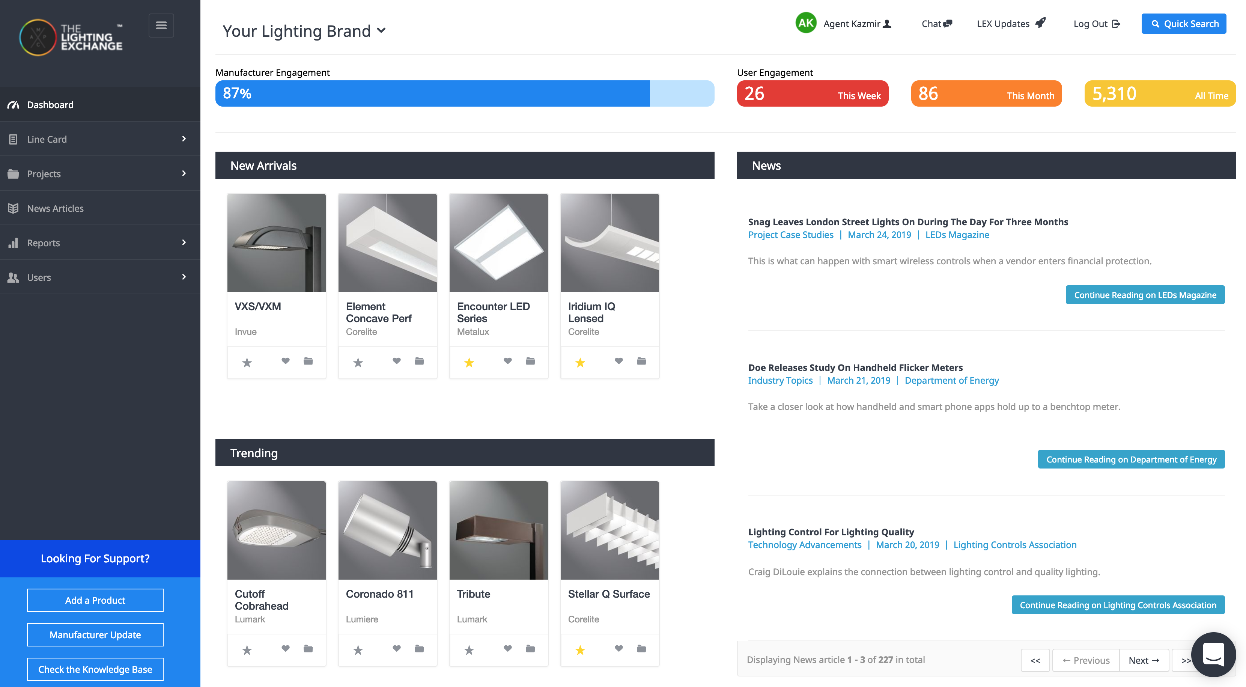Click the hamburger menu icon in sidebar

click(x=161, y=25)
